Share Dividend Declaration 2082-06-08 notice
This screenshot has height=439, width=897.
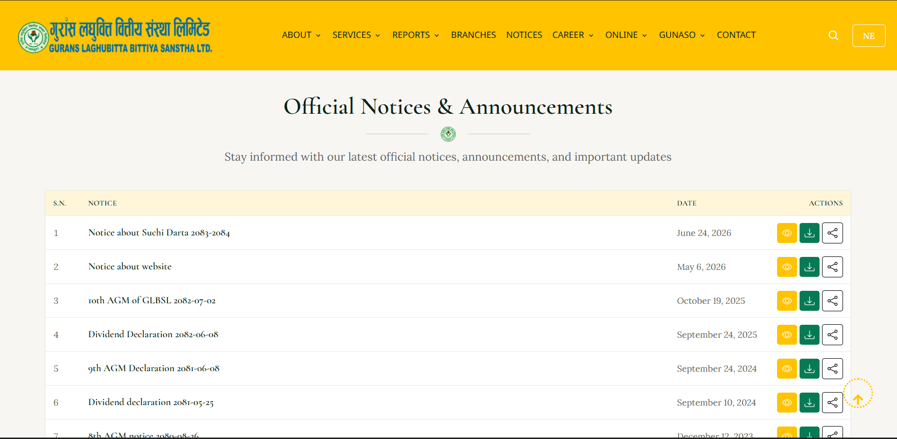(832, 335)
